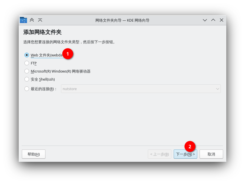Click the red annotation marker numbered 2
Screen dimensions: 245x184
(x=190, y=147)
